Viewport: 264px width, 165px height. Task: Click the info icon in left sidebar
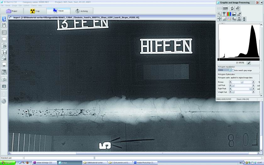point(4,86)
